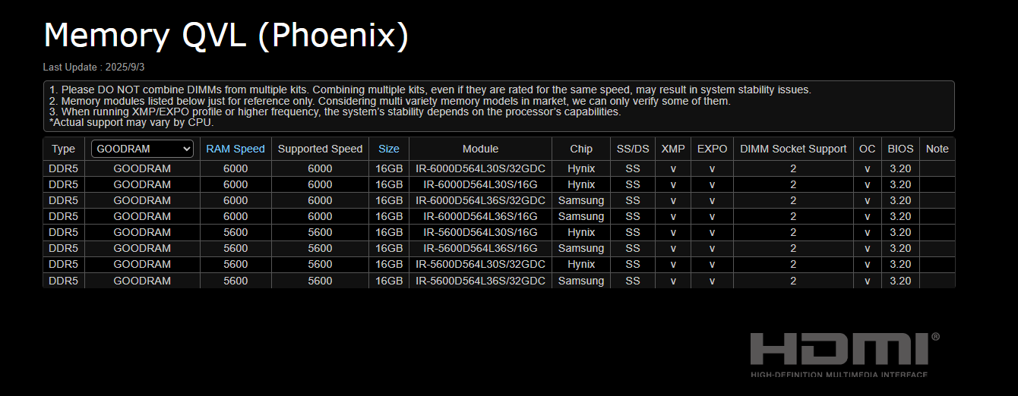Image resolution: width=1018 pixels, height=396 pixels.
Task: Click Samsung chip in IR-6000D564L36S/32GDC row
Action: point(581,200)
